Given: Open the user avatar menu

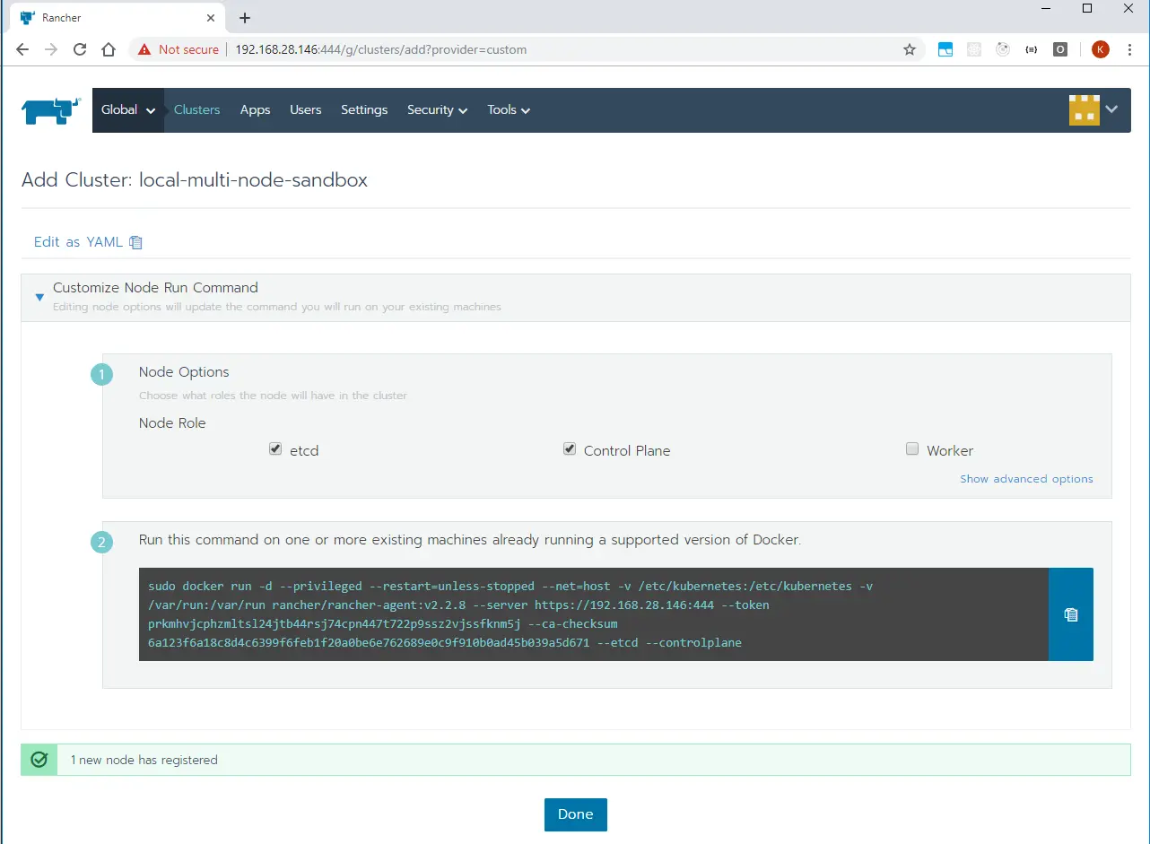Looking at the screenshot, I should pyautogui.click(x=1084, y=109).
